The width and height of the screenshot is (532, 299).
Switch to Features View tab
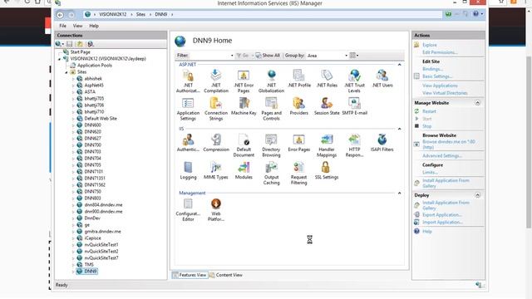point(190,275)
